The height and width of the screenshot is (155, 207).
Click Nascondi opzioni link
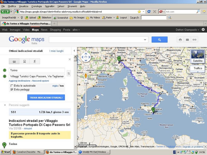click(41, 81)
